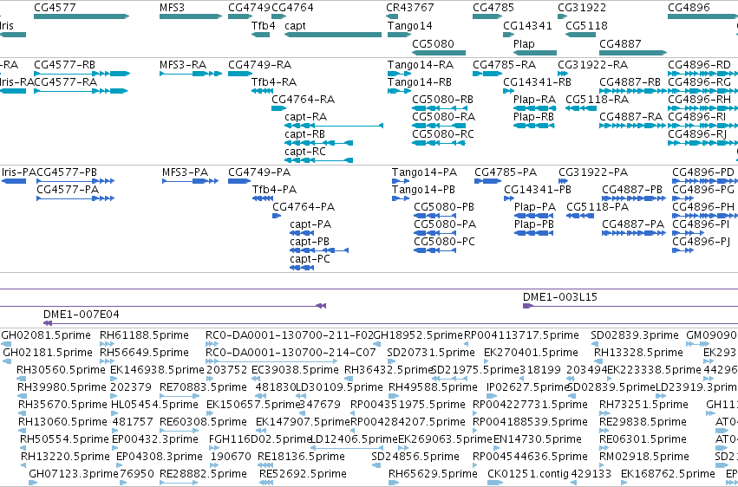Click transcript CG4887-RB
Screen dimensions: 738x487
[x=633, y=91]
